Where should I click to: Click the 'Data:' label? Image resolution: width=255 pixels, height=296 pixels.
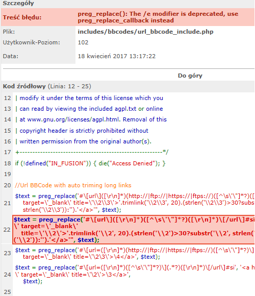click(x=11, y=56)
